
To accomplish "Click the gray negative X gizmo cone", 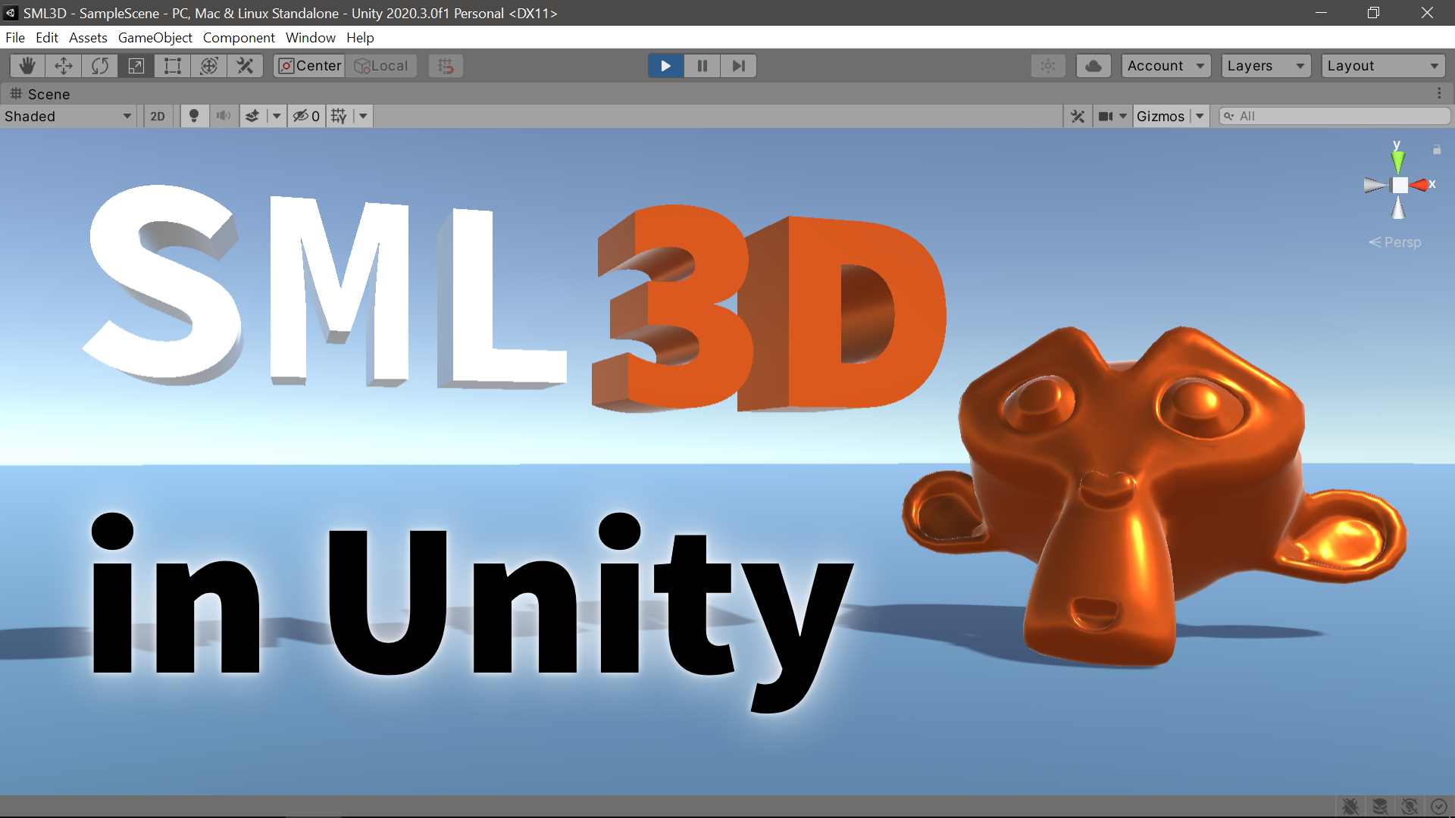I will (1375, 185).
